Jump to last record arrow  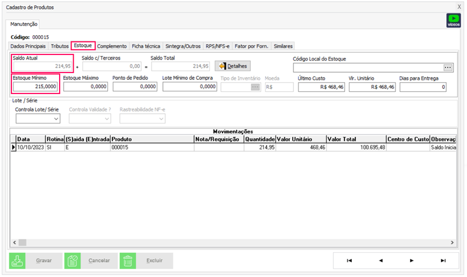coord(443,261)
